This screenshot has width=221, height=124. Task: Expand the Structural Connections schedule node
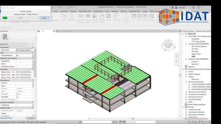(x=186, y=92)
